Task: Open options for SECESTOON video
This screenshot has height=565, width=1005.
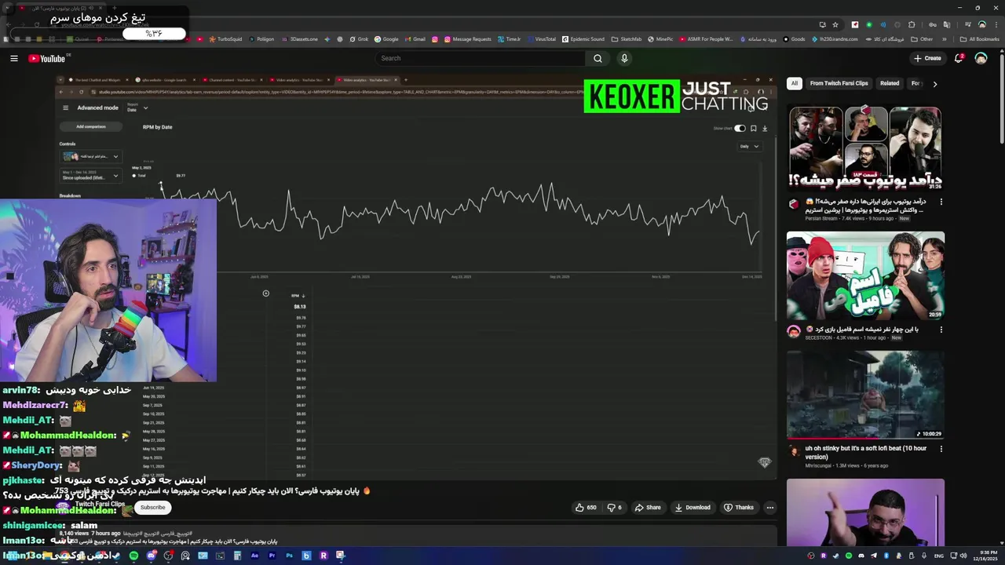Action: pos(941,330)
